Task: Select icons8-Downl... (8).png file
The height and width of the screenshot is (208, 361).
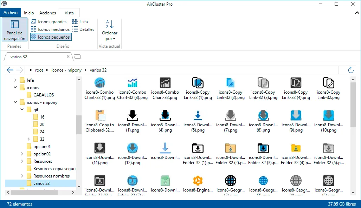Action: (x=263, y=121)
